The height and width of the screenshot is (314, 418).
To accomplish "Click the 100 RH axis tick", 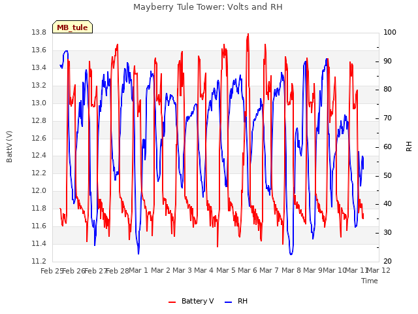I will pos(390,32).
